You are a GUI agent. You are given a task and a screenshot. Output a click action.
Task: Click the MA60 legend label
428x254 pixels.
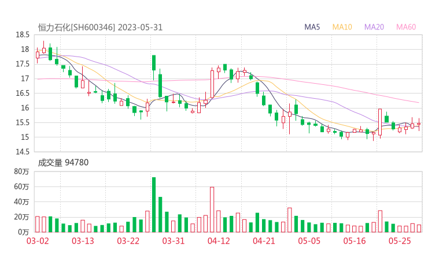point(406,27)
